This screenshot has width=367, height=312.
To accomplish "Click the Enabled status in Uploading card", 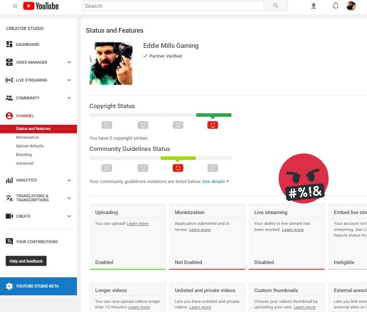I will 104,262.
